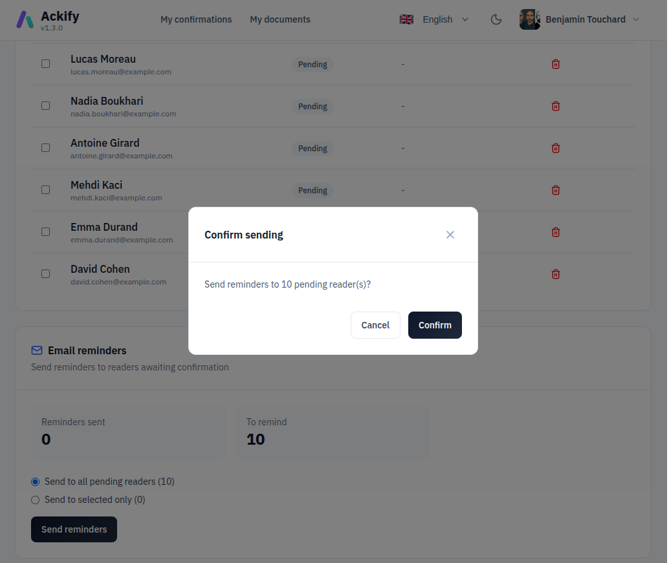Open the English language dropdown
Screen dimensions: 669x563
tap(434, 19)
